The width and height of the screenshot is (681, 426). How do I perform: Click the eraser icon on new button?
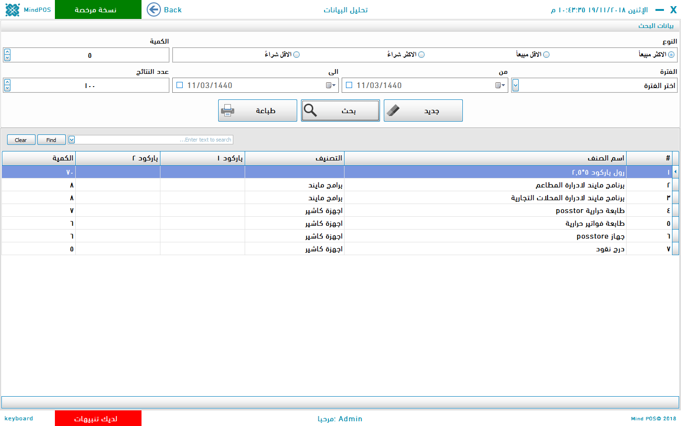tap(393, 110)
